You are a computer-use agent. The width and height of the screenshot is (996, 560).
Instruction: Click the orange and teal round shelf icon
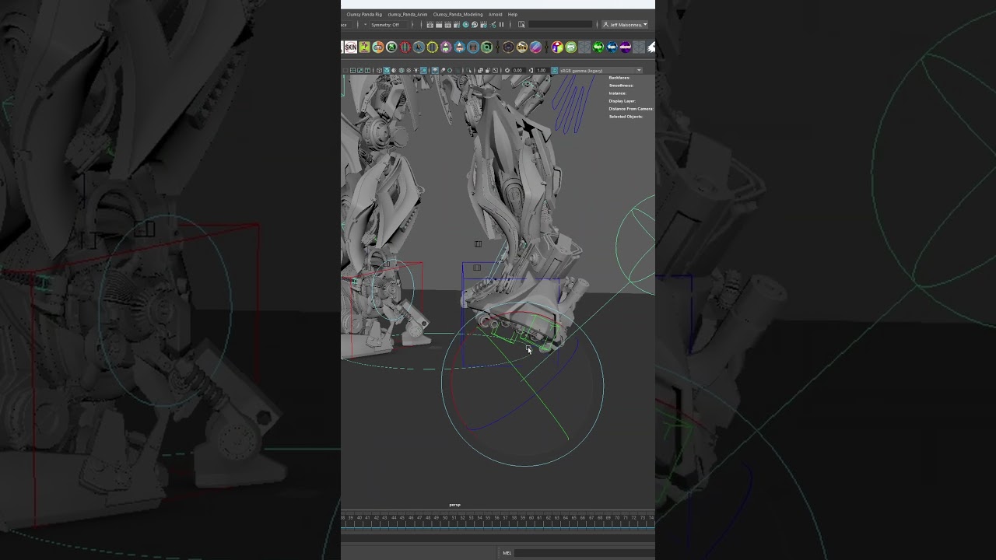pos(378,47)
